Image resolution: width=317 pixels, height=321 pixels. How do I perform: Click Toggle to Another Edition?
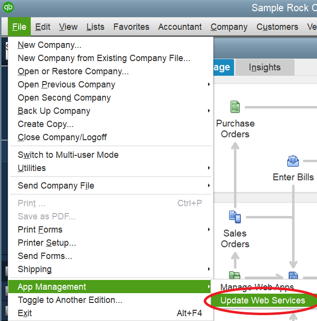point(70,300)
